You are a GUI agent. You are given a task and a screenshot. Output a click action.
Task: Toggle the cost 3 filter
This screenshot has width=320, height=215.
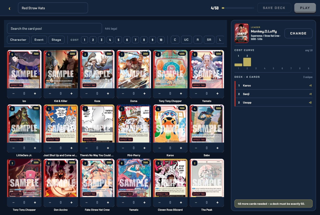pyautogui.click(x=101, y=40)
